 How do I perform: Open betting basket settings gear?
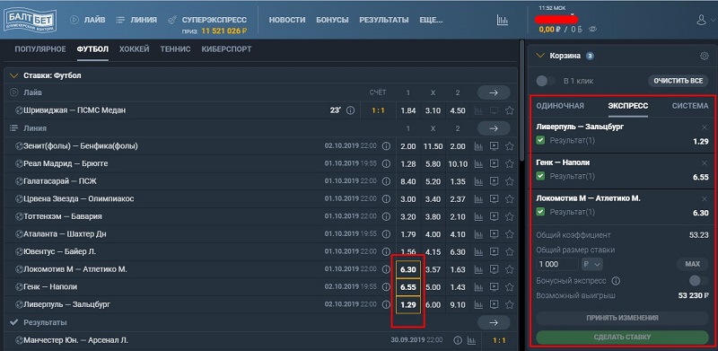pos(704,56)
